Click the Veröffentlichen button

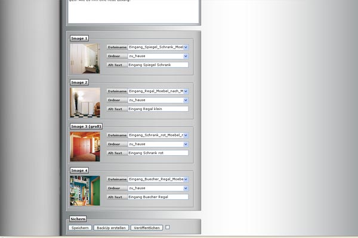point(146,228)
